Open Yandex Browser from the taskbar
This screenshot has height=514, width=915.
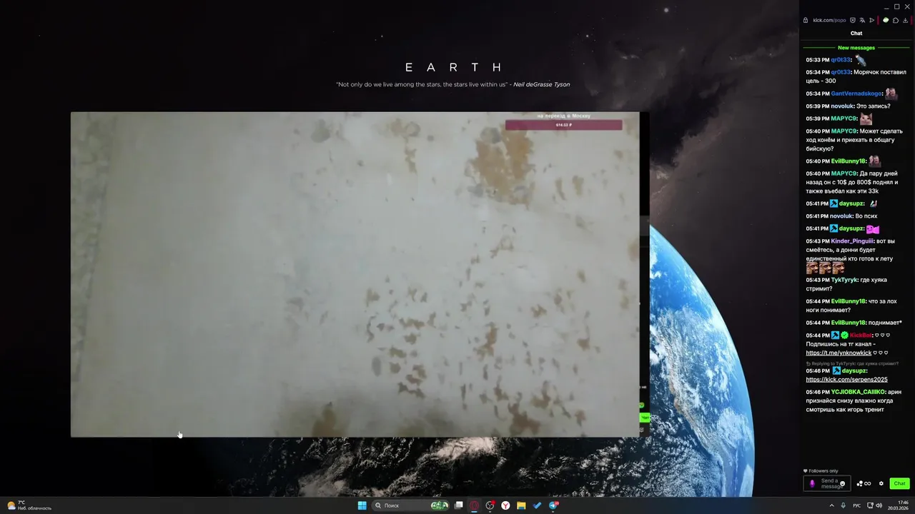(505, 505)
